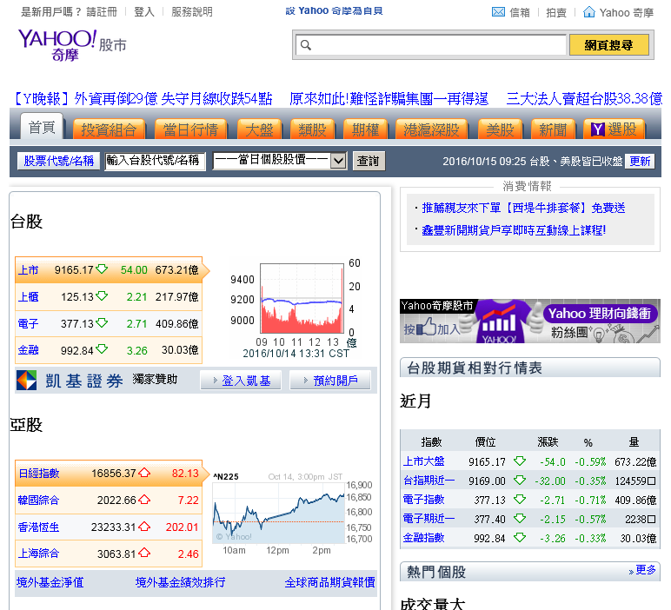Click the 登入 link at top

point(144,12)
